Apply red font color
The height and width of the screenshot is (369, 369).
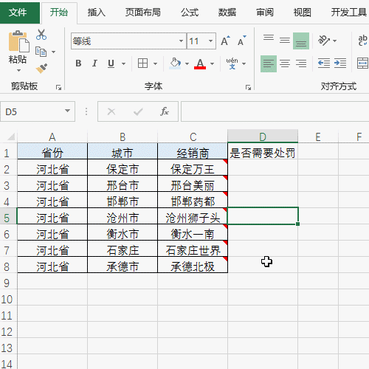coord(200,63)
